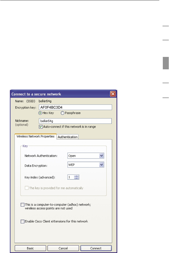The image size is (169, 253).
Task: Click the Connect button
Action: tap(96, 248)
